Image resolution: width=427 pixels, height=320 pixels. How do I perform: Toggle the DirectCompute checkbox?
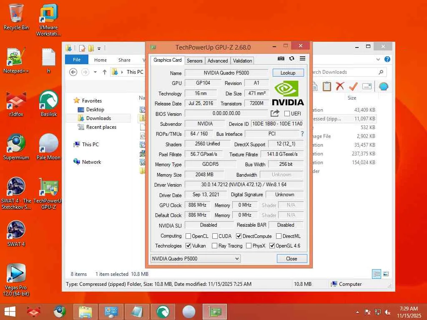(239, 236)
